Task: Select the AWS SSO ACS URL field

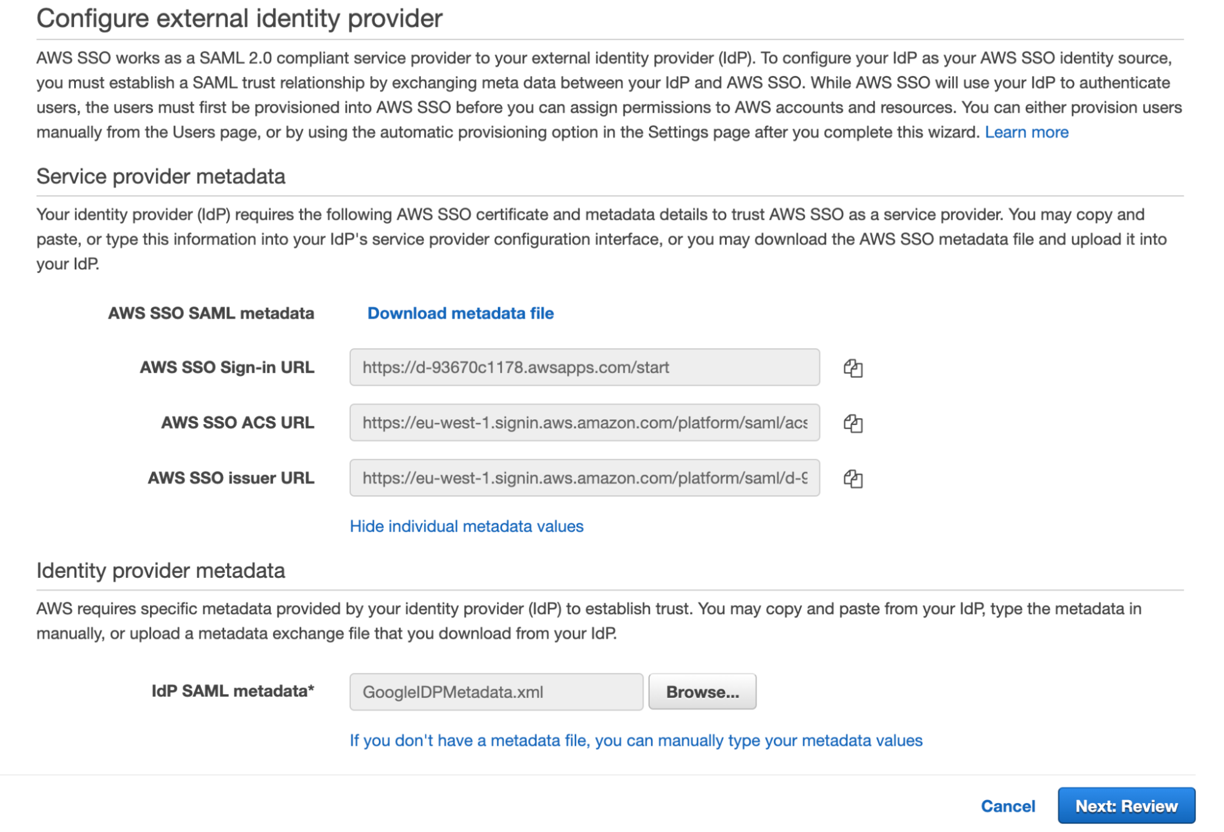Action: (x=584, y=422)
